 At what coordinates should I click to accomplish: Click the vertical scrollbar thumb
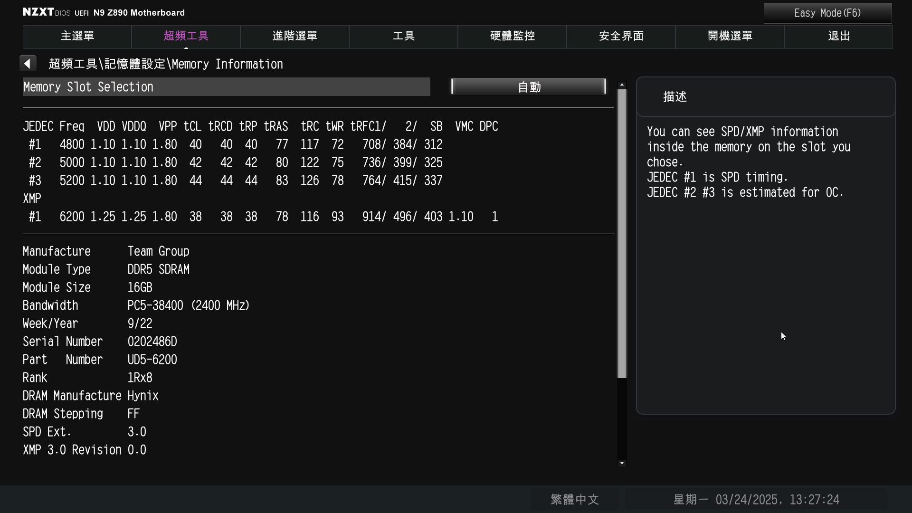pyautogui.click(x=622, y=234)
